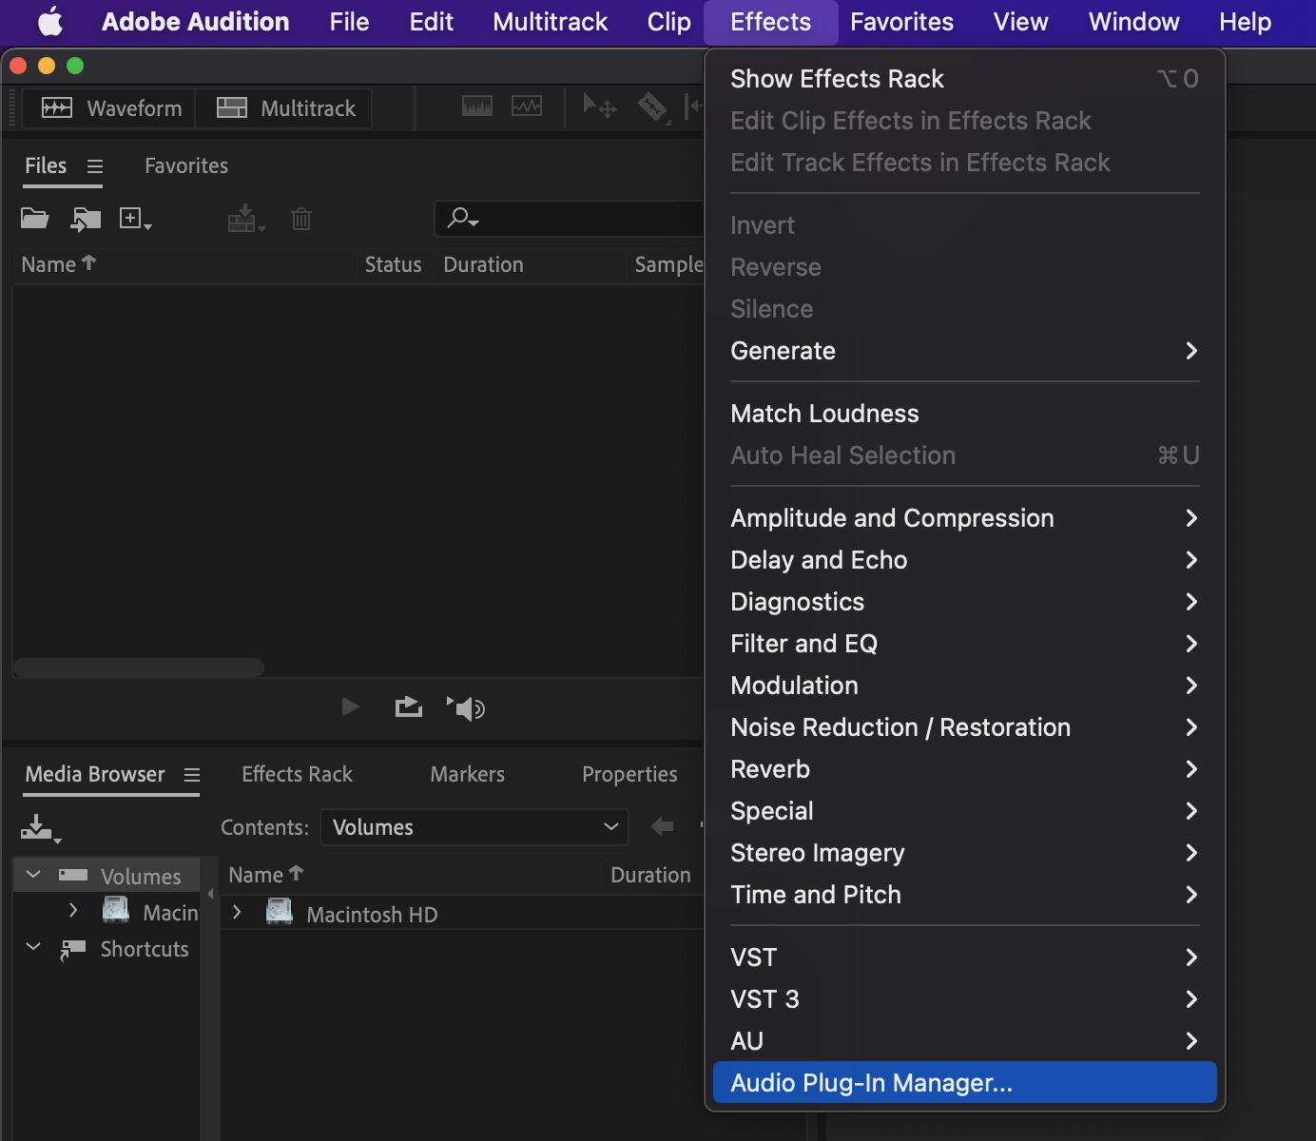1316x1141 pixels.
Task: Select the Move tool
Action: [x=599, y=106]
